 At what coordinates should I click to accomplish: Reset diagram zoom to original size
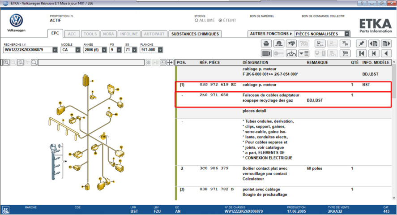(x=20, y=62)
